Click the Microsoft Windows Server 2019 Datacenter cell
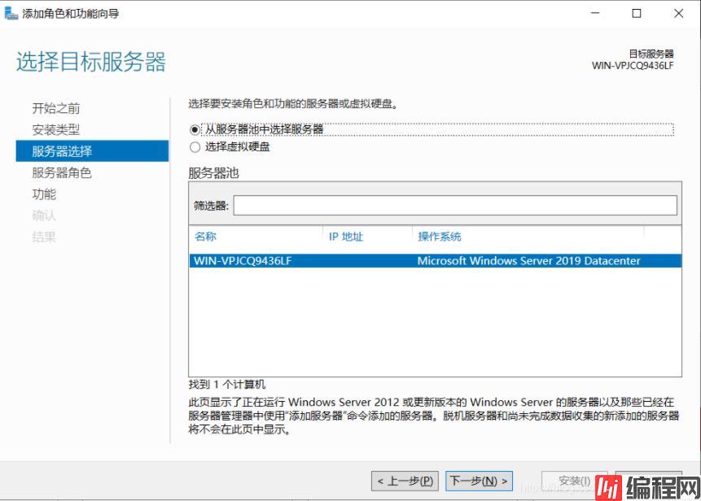 (x=528, y=261)
